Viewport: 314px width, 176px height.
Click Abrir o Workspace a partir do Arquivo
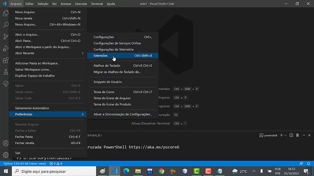pyautogui.click(x=48, y=47)
